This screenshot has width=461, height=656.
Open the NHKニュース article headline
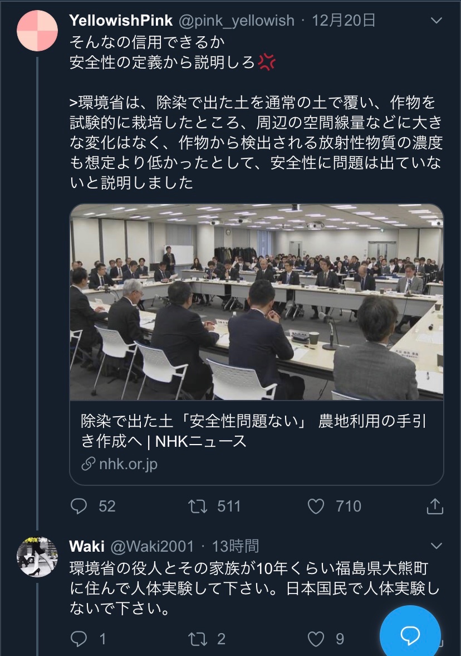tap(253, 431)
